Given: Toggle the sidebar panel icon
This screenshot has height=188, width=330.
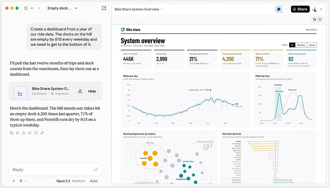Looking at the screenshot, I should (26, 8).
